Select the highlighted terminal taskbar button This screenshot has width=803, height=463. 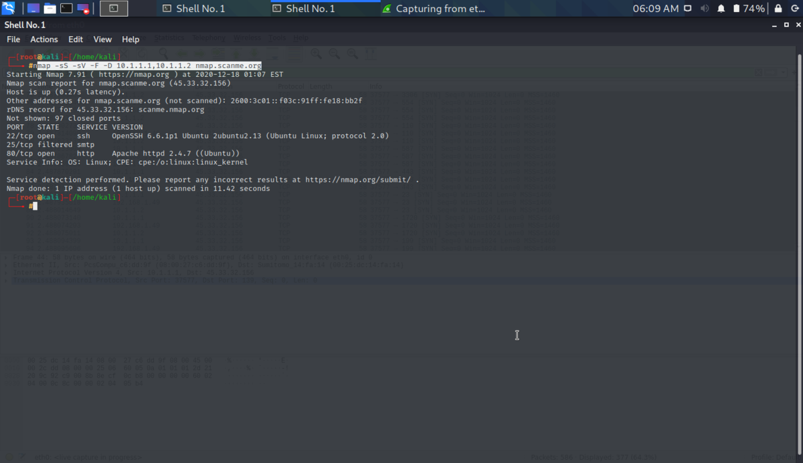(114, 9)
